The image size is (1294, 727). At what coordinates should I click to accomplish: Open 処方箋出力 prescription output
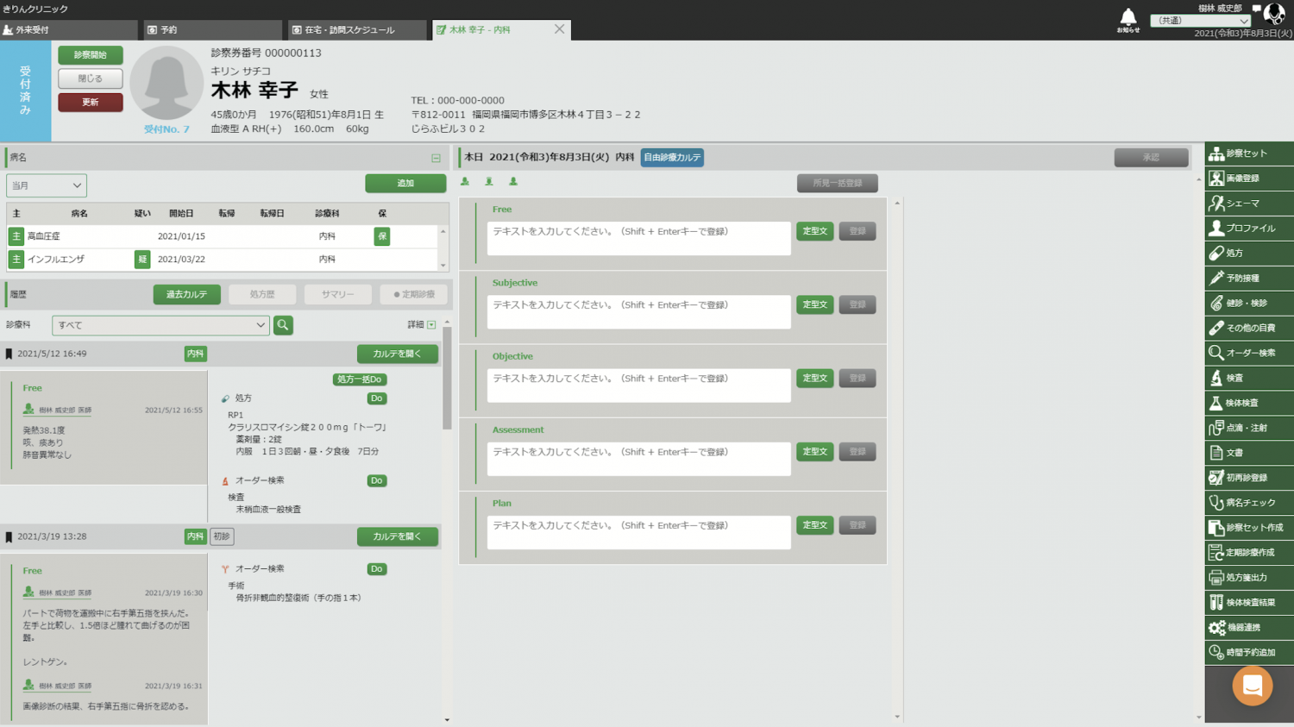click(1249, 578)
